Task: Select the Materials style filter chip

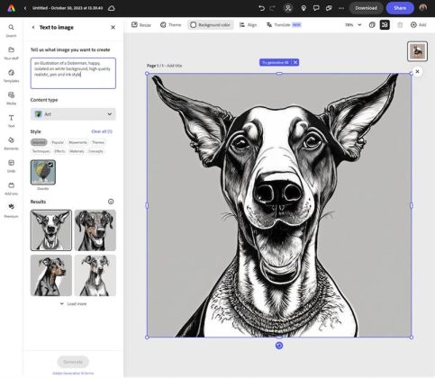Action: tap(77, 151)
